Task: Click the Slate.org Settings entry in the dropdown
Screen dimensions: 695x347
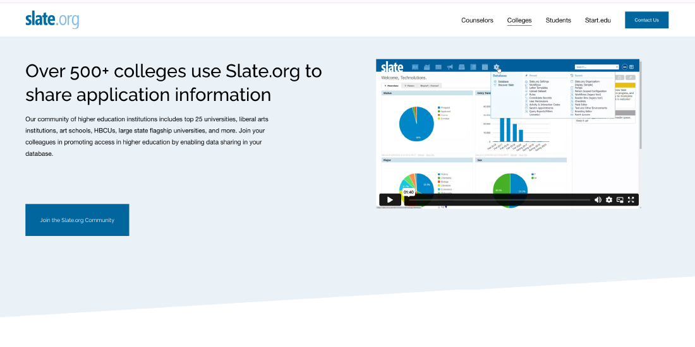Action: [539, 81]
